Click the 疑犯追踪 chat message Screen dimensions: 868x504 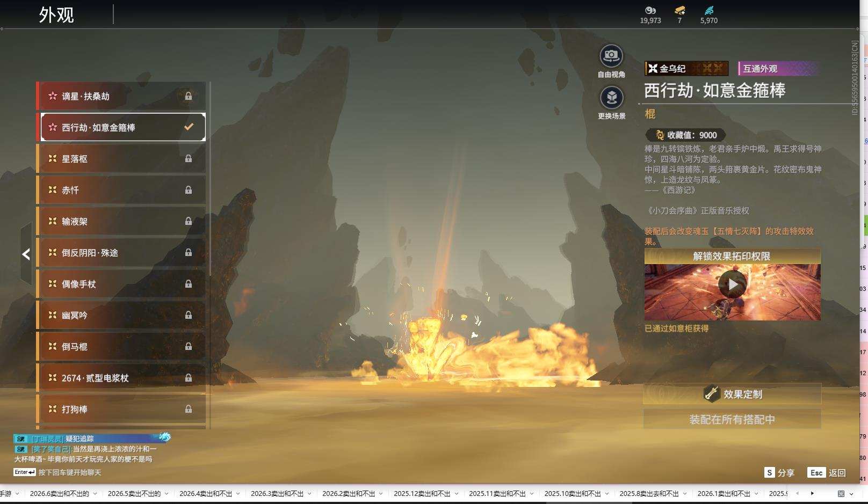click(79, 439)
